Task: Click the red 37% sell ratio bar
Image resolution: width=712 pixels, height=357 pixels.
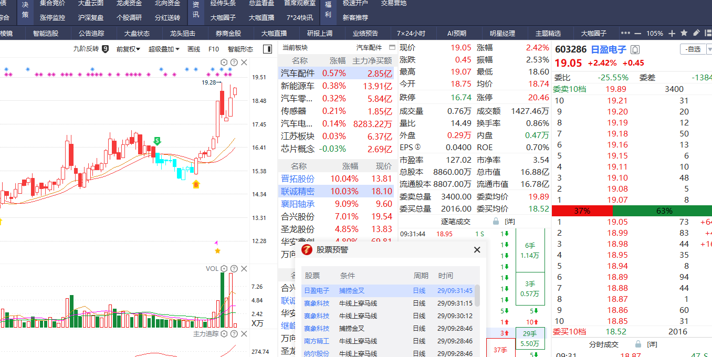Action: click(x=582, y=211)
